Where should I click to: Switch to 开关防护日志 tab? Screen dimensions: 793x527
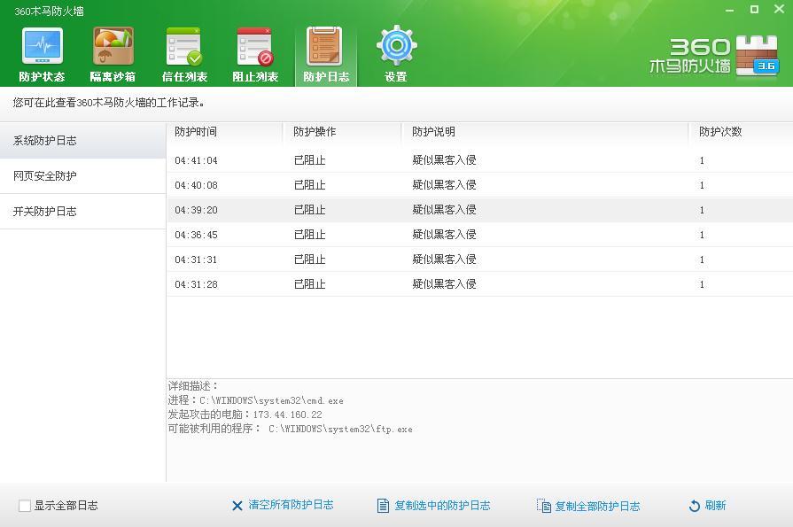tap(45, 212)
